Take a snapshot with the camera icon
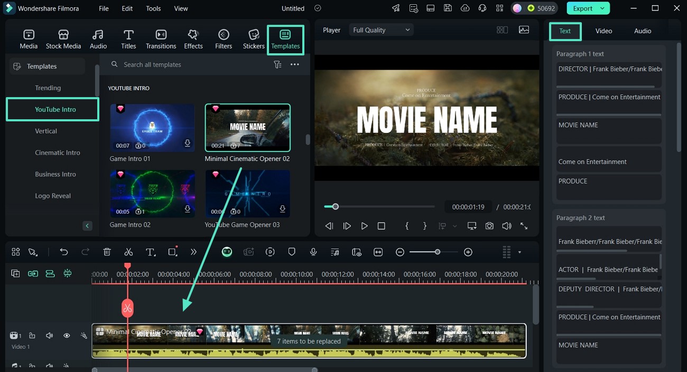 tap(489, 226)
